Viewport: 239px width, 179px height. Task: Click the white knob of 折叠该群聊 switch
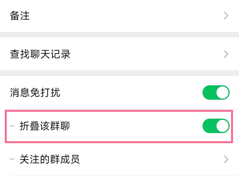coord(223,126)
